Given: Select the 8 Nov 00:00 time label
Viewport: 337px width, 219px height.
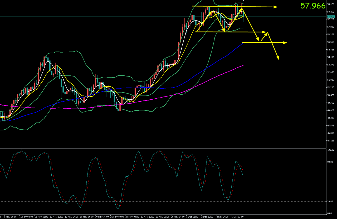Looking at the screenshot, I should [x=10, y=217].
